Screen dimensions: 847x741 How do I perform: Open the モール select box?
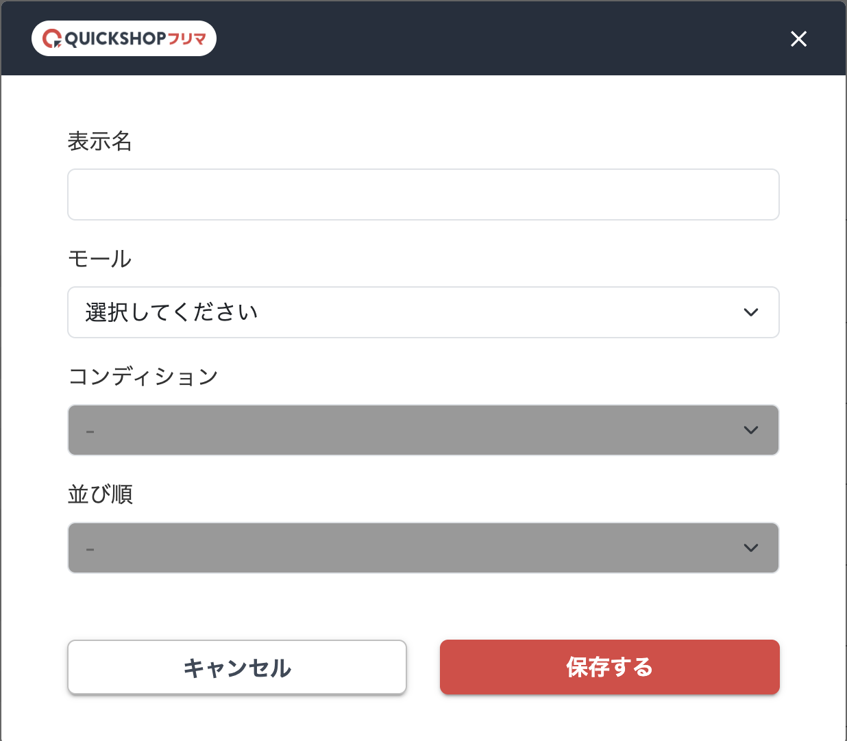(423, 312)
